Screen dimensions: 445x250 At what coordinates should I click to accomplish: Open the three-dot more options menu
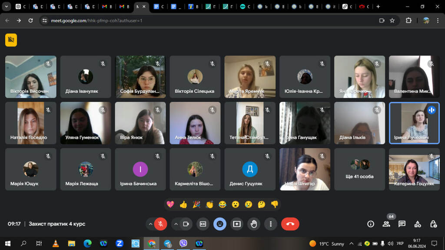(271, 224)
